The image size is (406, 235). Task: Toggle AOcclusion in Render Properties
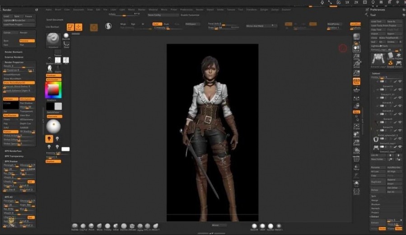[27, 99]
